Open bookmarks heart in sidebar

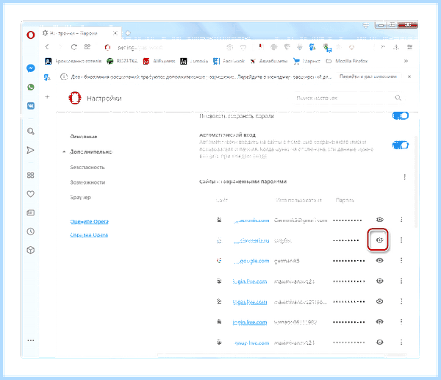coord(30,194)
